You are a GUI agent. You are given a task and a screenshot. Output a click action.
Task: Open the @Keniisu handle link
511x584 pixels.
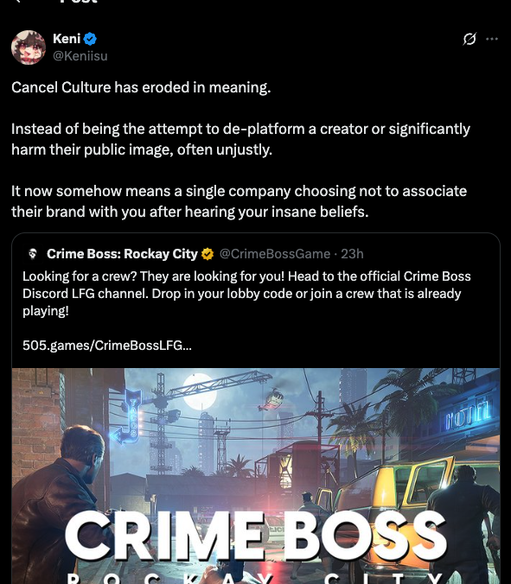[80, 56]
